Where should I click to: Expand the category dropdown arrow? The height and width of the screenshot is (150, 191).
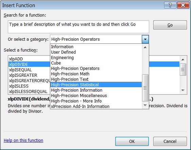tap(145, 39)
